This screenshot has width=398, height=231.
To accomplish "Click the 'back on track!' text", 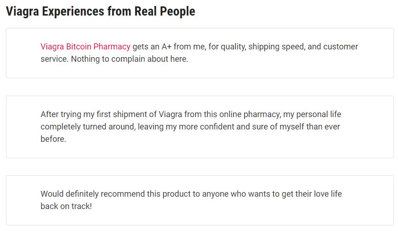I will click(66, 206).
